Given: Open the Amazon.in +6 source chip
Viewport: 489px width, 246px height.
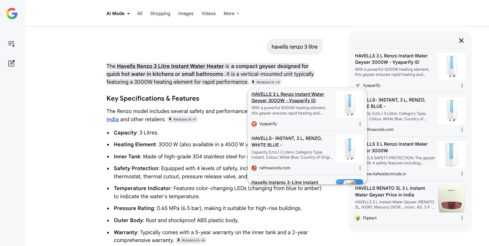Looking at the screenshot, I should 191,240.
